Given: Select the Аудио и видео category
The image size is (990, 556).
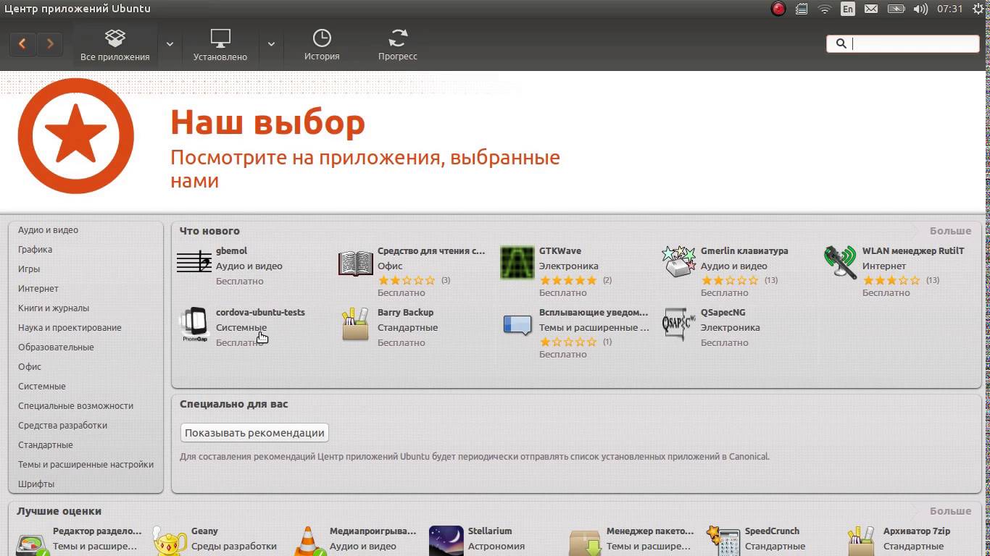Looking at the screenshot, I should pos(48,230).
